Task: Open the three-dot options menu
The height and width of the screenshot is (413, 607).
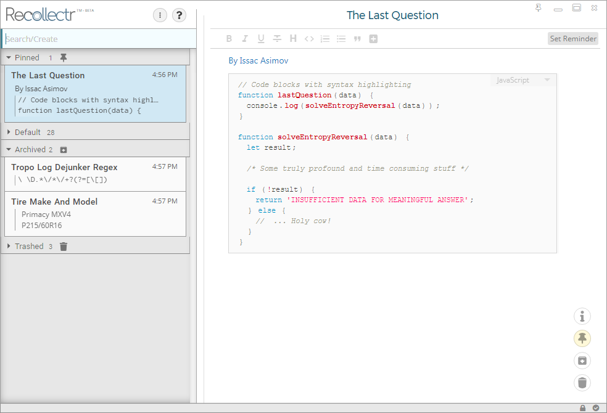Action: click(160, 15)
